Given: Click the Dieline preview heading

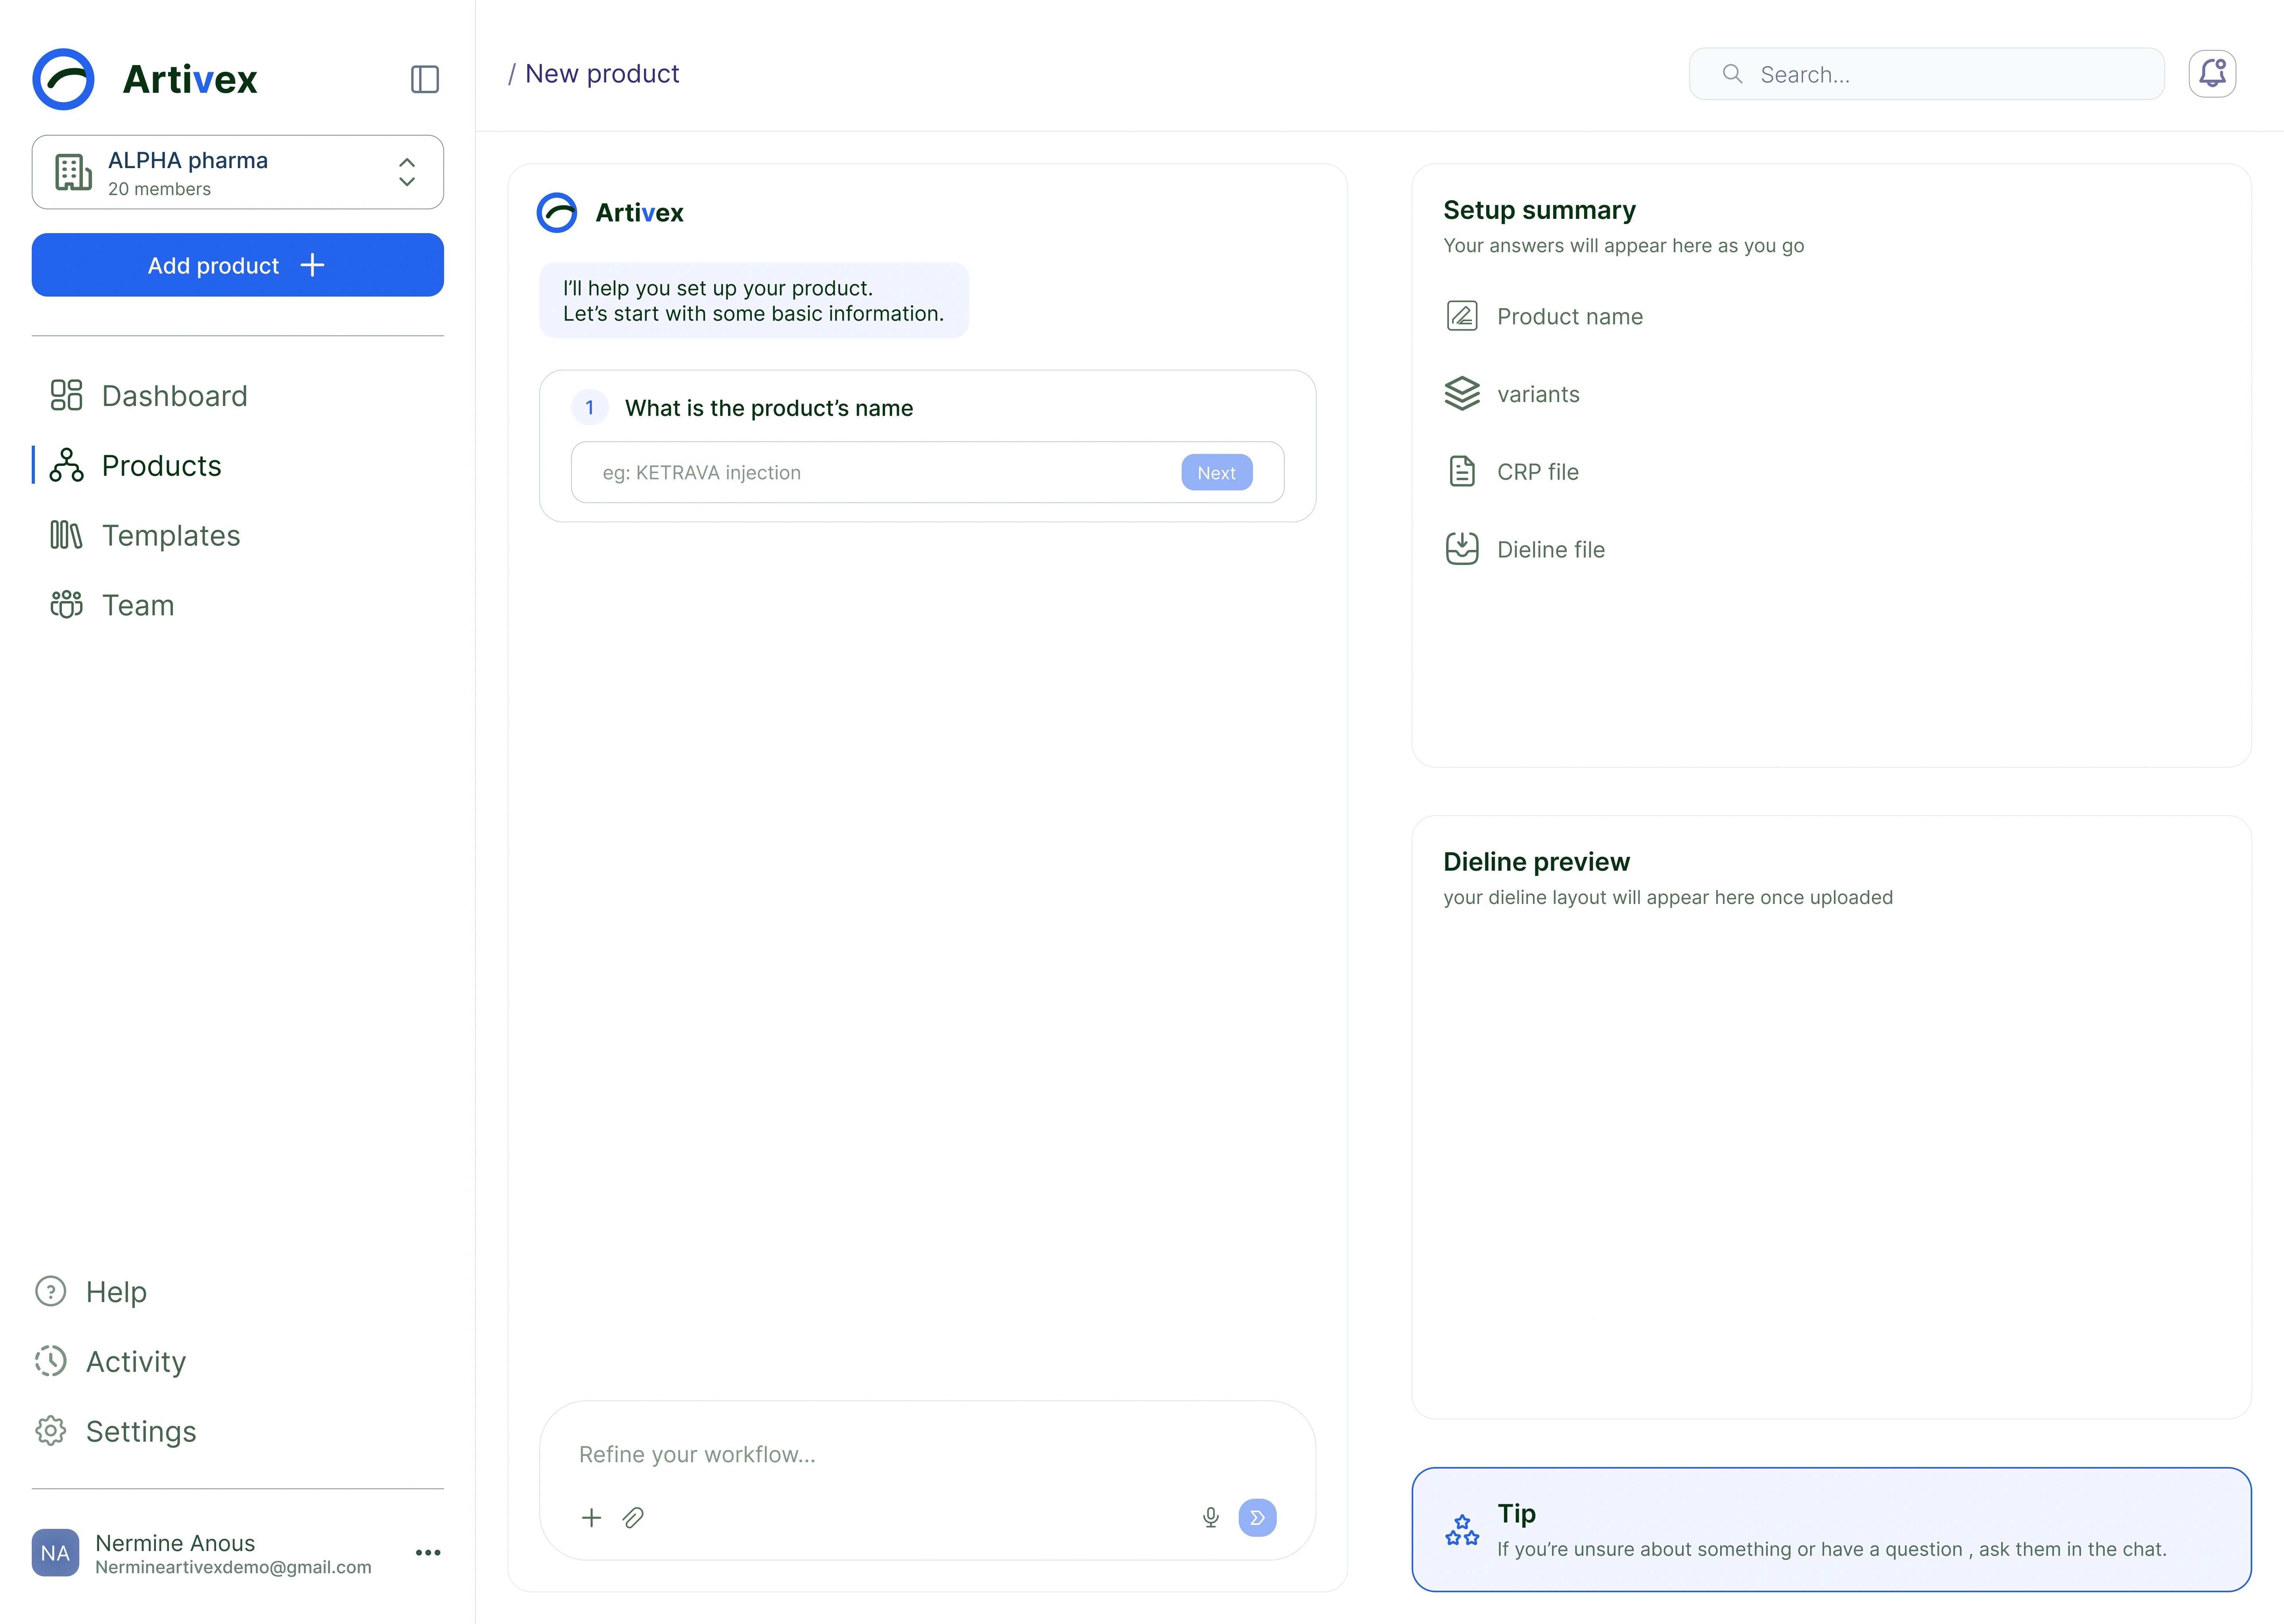Looking at the screenshot, I should (x=1536, y=862).
